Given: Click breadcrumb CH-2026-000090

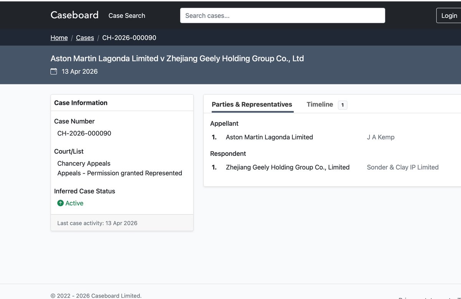Looking at the screenshot, I should [129, 38].
